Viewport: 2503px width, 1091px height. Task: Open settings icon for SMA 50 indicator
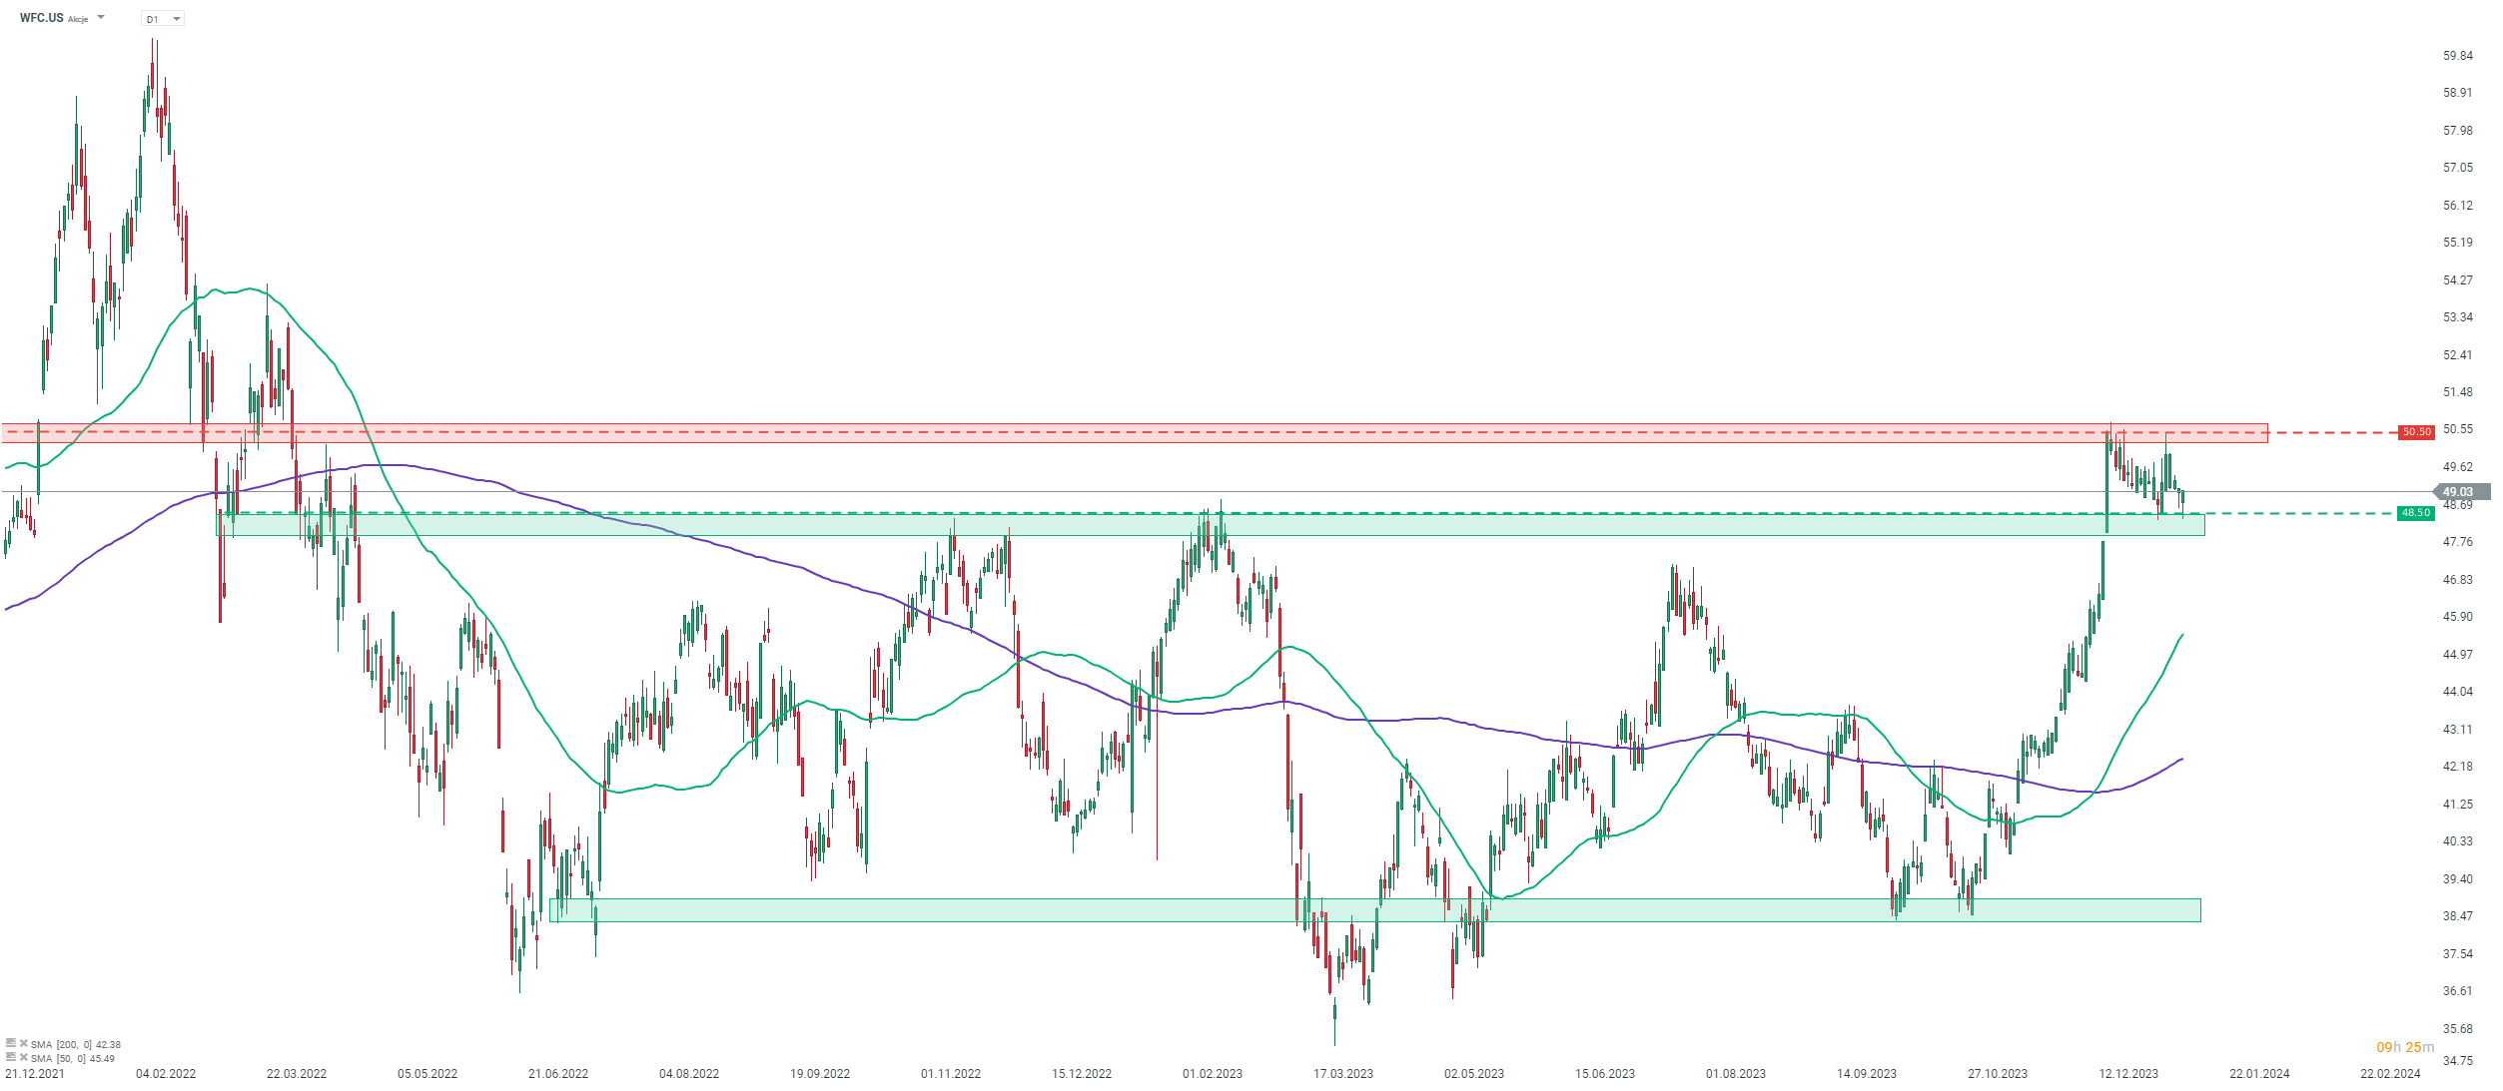point(11,1057)
